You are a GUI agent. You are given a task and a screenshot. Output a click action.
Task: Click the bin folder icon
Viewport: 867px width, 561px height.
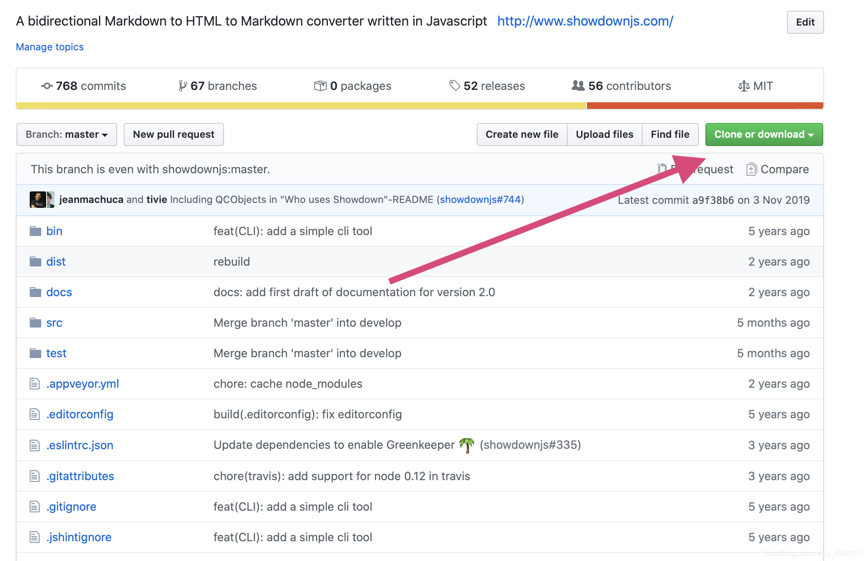coord(35,231)
